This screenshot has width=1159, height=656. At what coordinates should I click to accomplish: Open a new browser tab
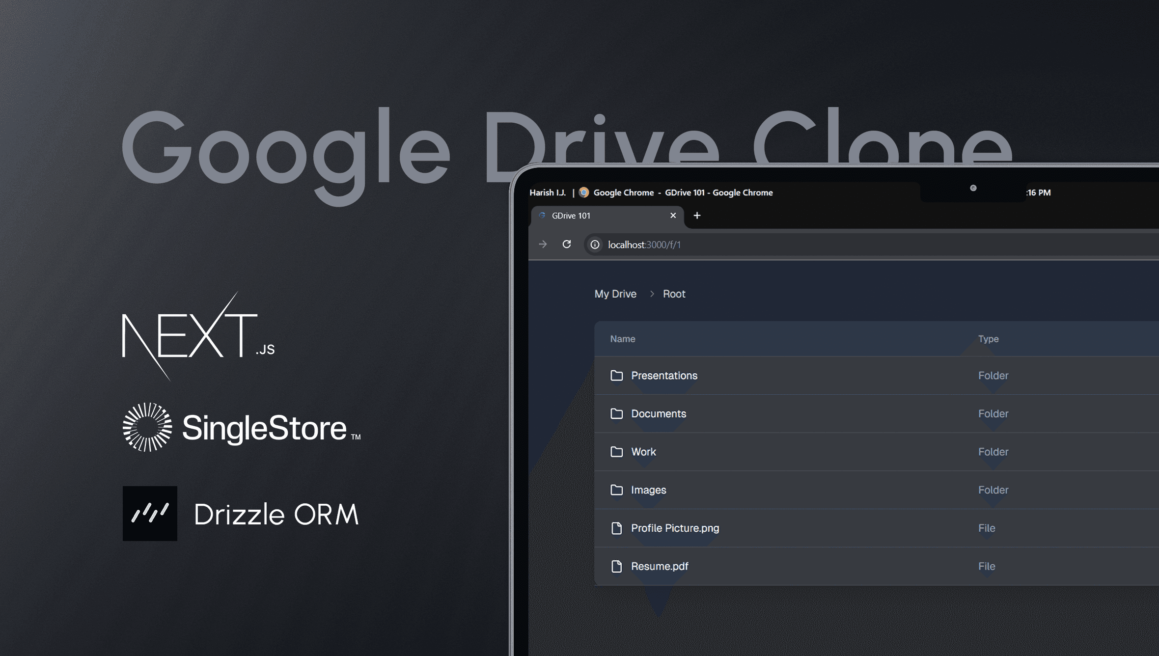pyautogui.click(x=697, y=216)
